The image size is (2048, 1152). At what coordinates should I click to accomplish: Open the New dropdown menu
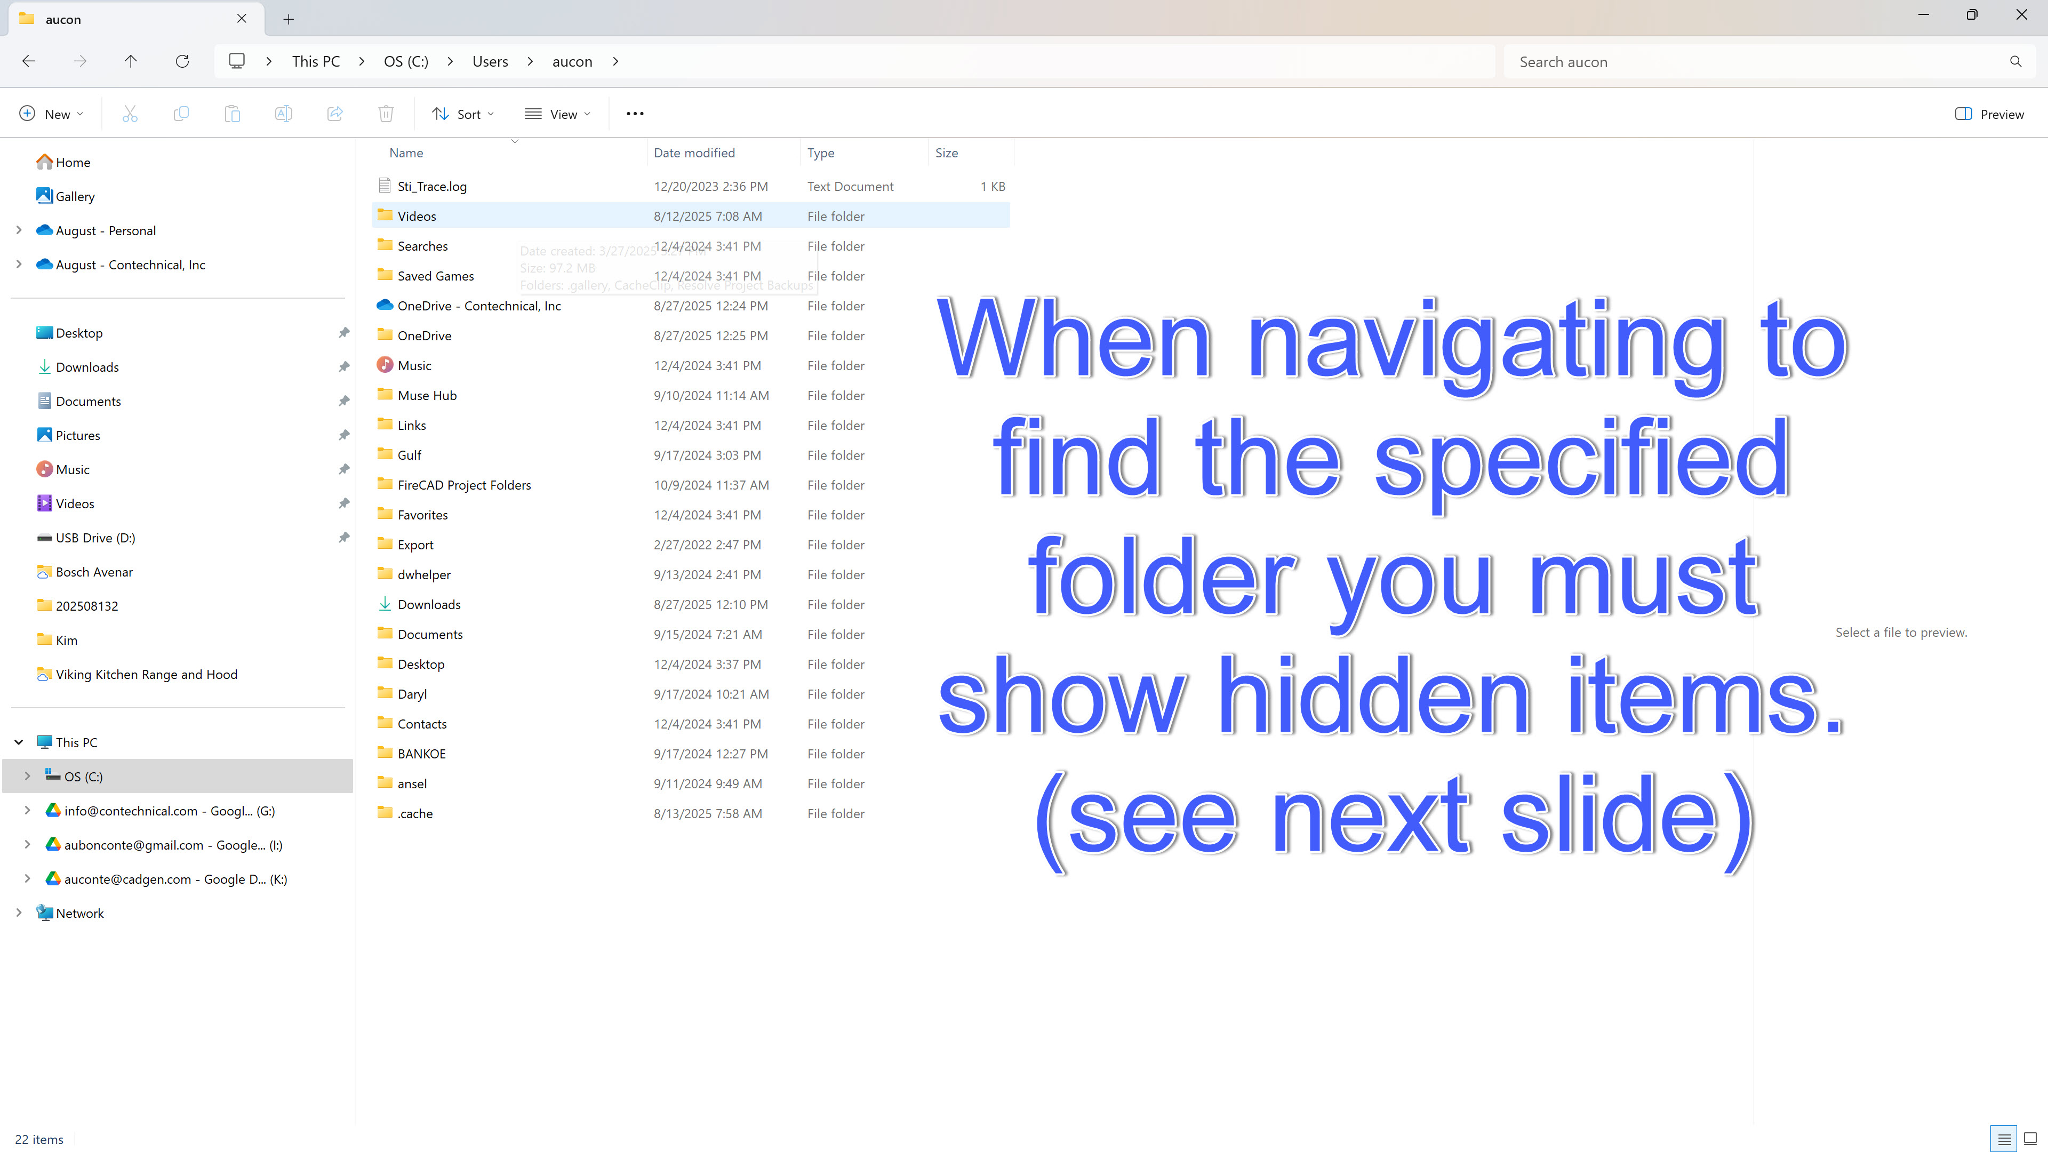51,114
